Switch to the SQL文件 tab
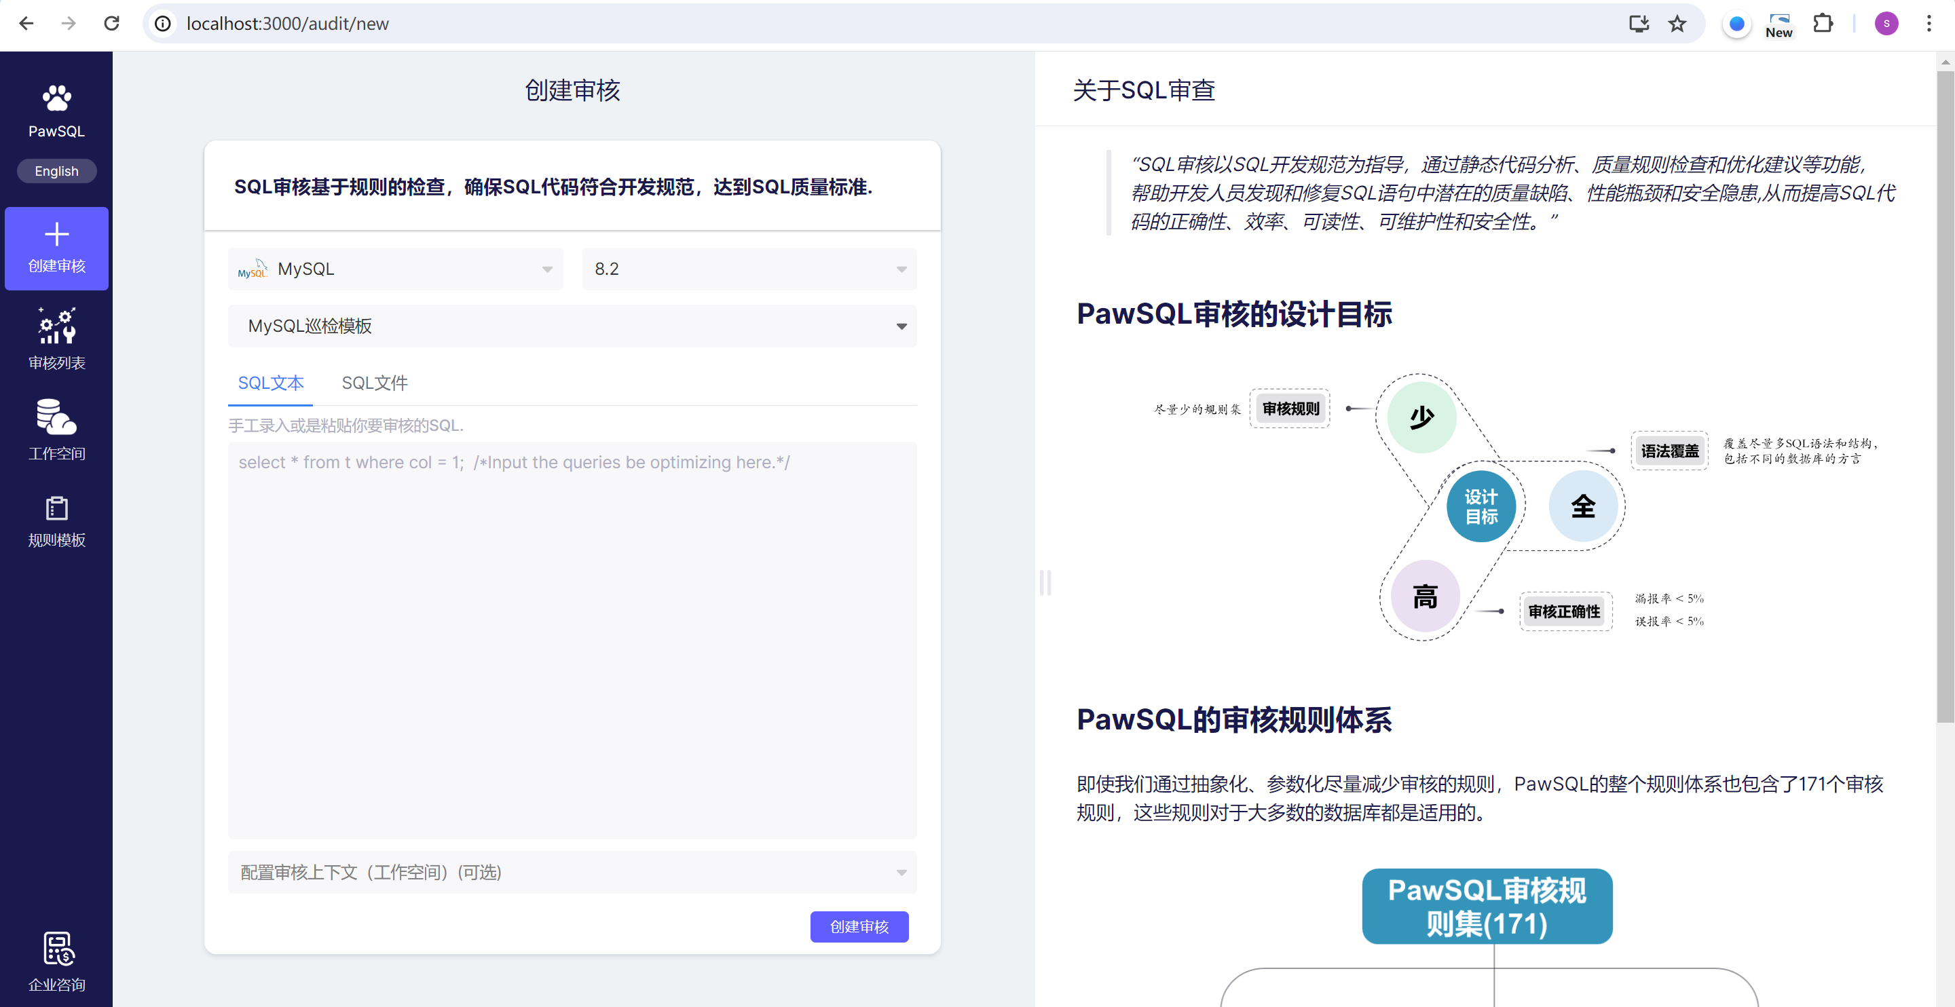 [374, 383]
